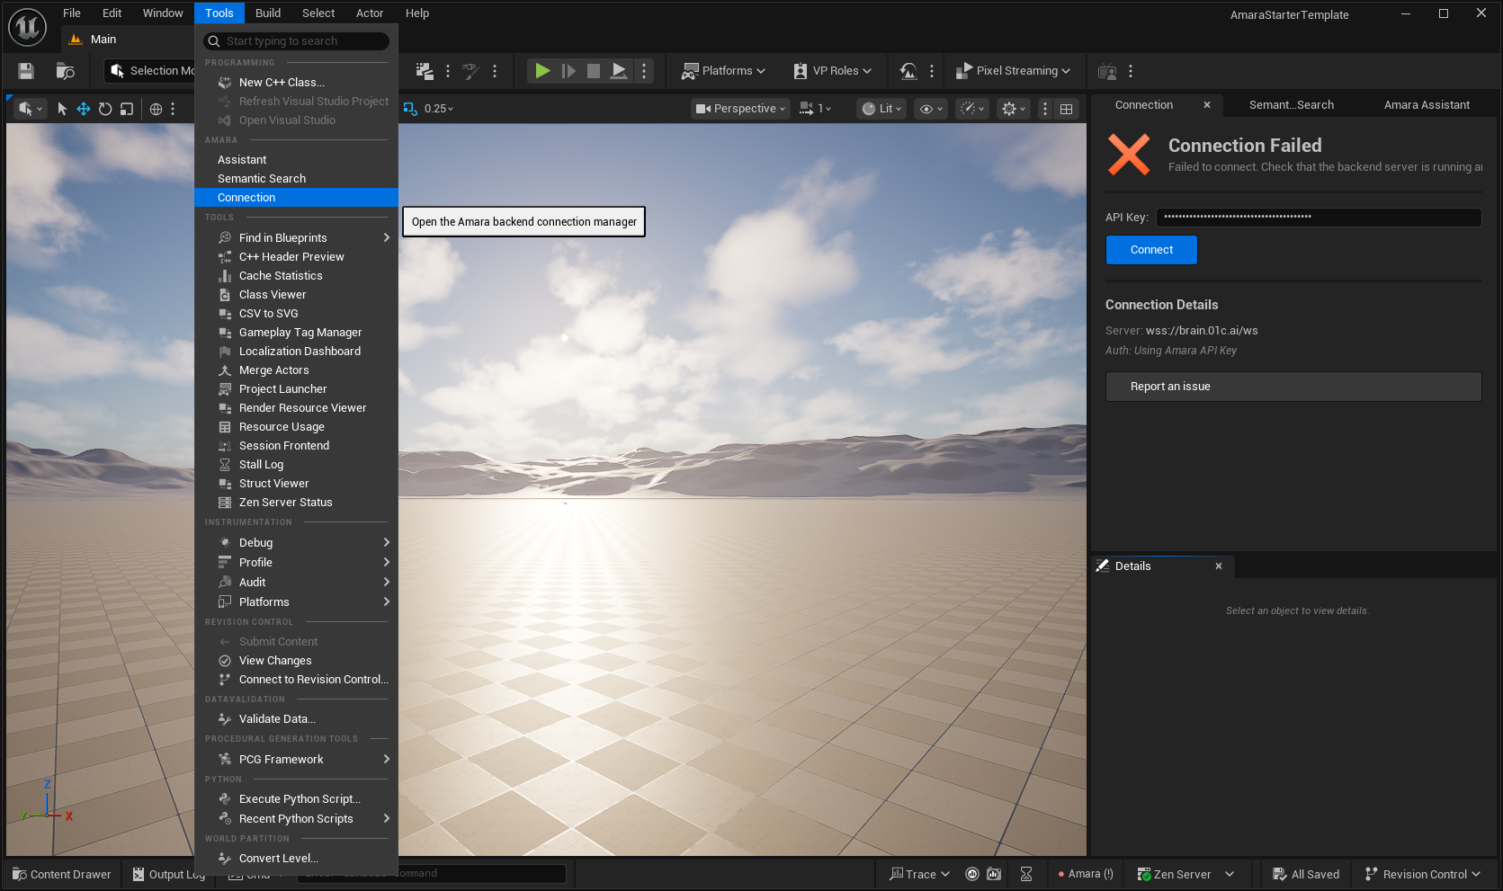Click the hourglass icon in status bar
The height and width of the screenshot is (891, 1503).
click(1026, 874)
